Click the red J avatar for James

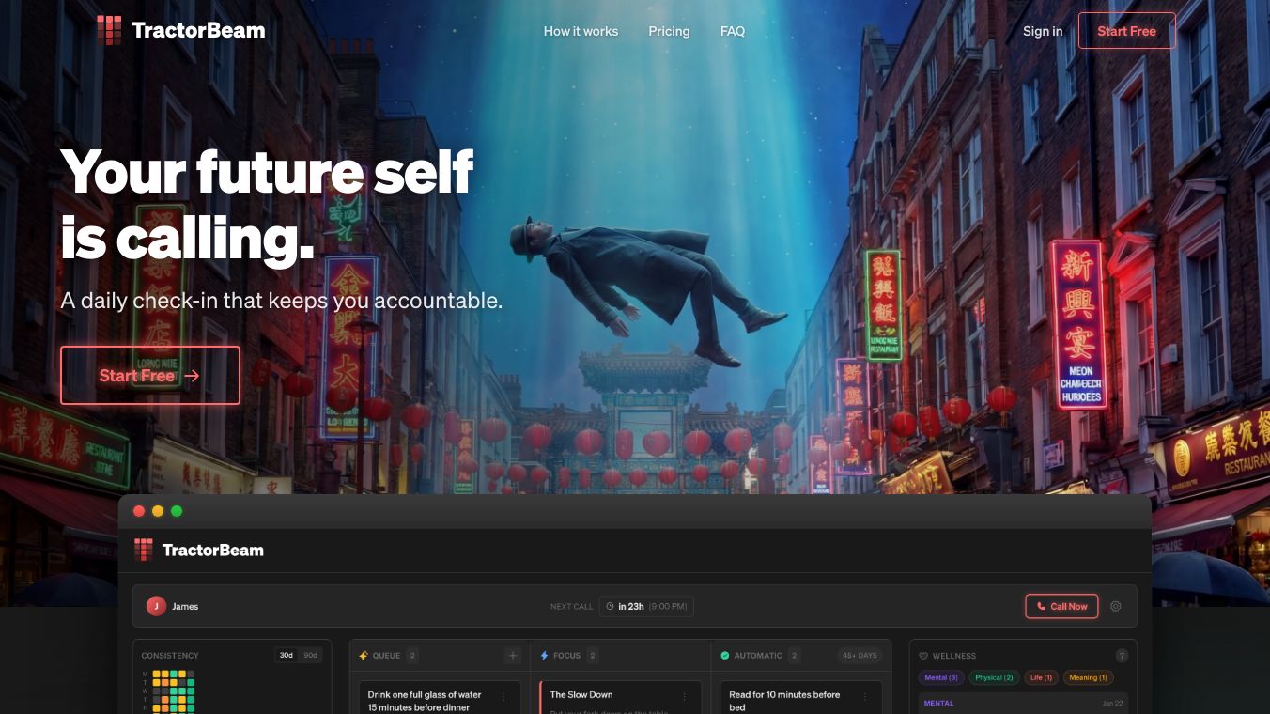[156, 606]
